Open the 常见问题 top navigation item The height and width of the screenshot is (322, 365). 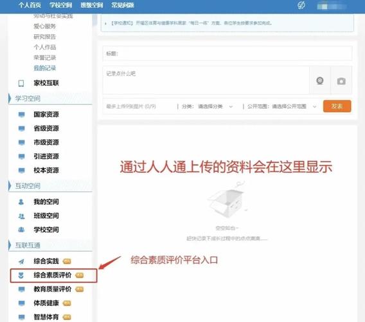[x=123, y=5]
